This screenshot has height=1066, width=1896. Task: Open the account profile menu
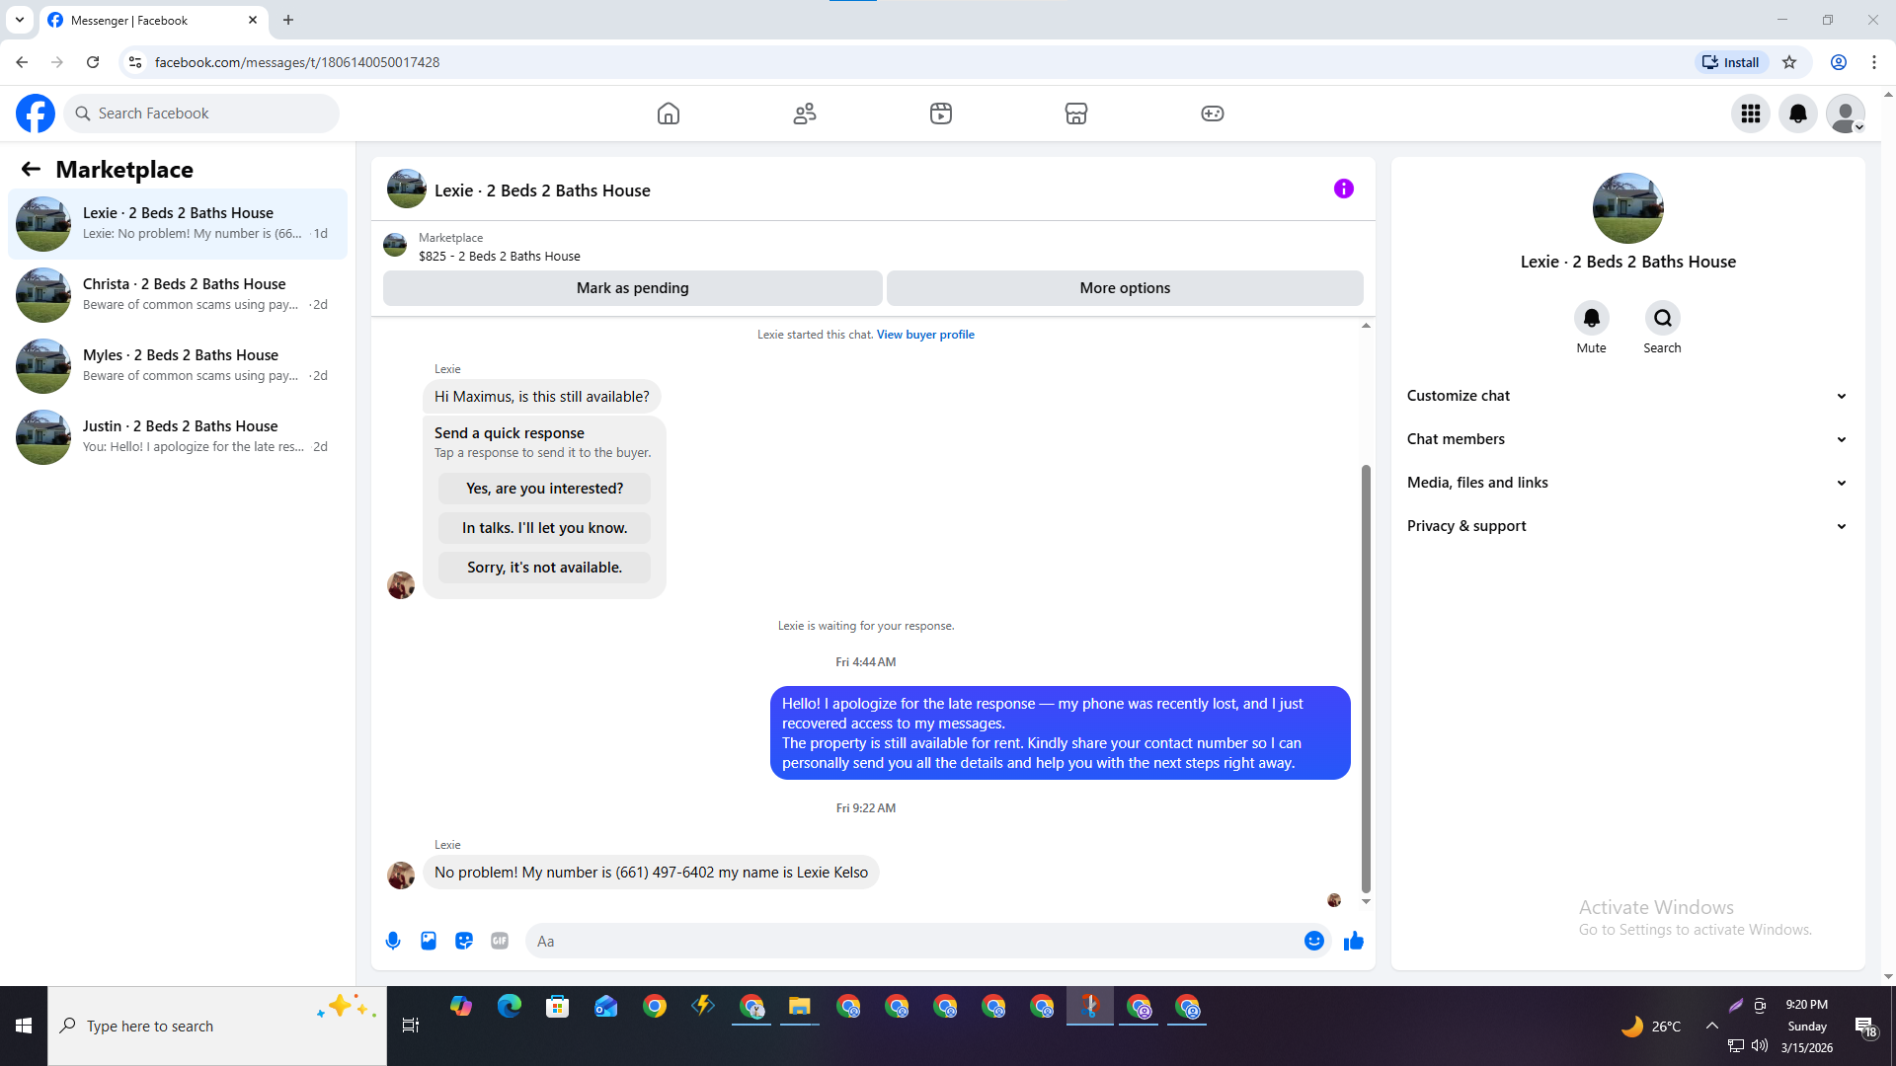coord(1846,114)
